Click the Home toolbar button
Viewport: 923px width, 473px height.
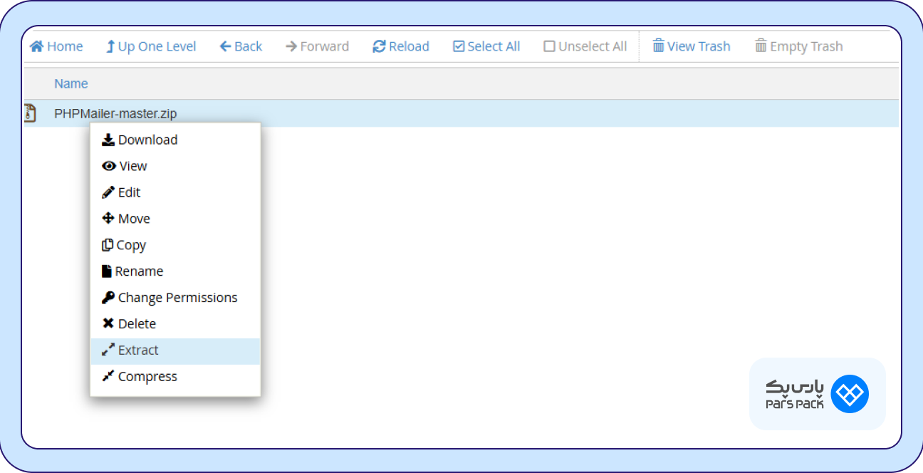point(56,46)
